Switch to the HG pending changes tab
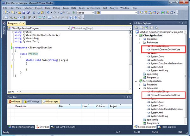This screenshot has height=136, width=190. [x=21, y=127]
